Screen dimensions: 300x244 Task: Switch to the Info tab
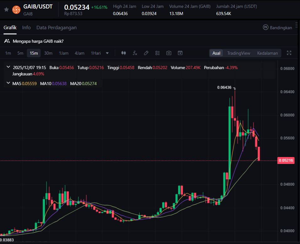(26, 28)
